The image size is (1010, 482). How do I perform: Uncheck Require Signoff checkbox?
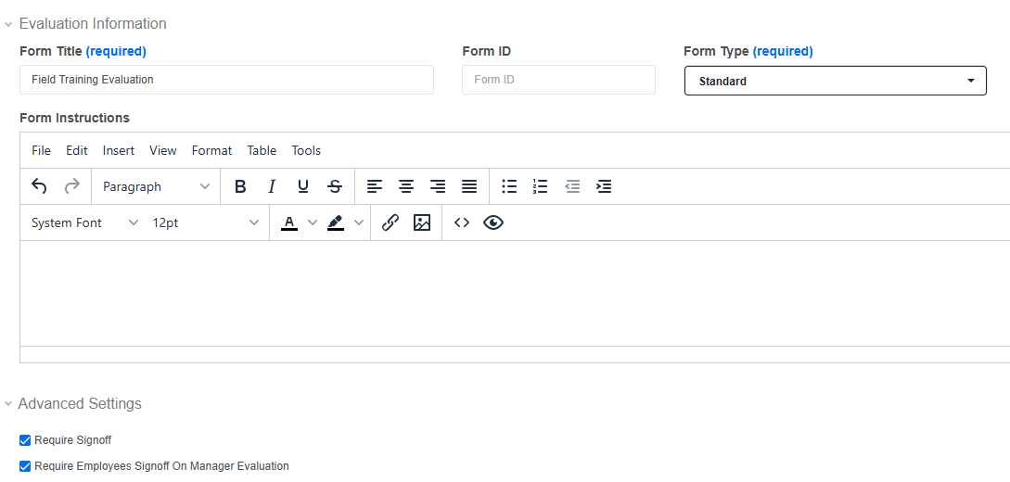coord(25,440)
